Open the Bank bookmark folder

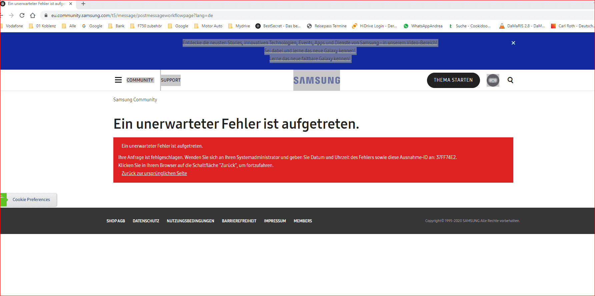pyautogui.click(x=116, y=26)
